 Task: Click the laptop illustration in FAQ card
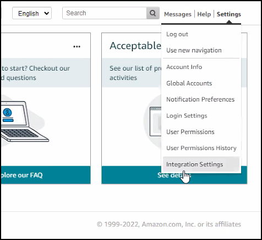coord(24,121)
